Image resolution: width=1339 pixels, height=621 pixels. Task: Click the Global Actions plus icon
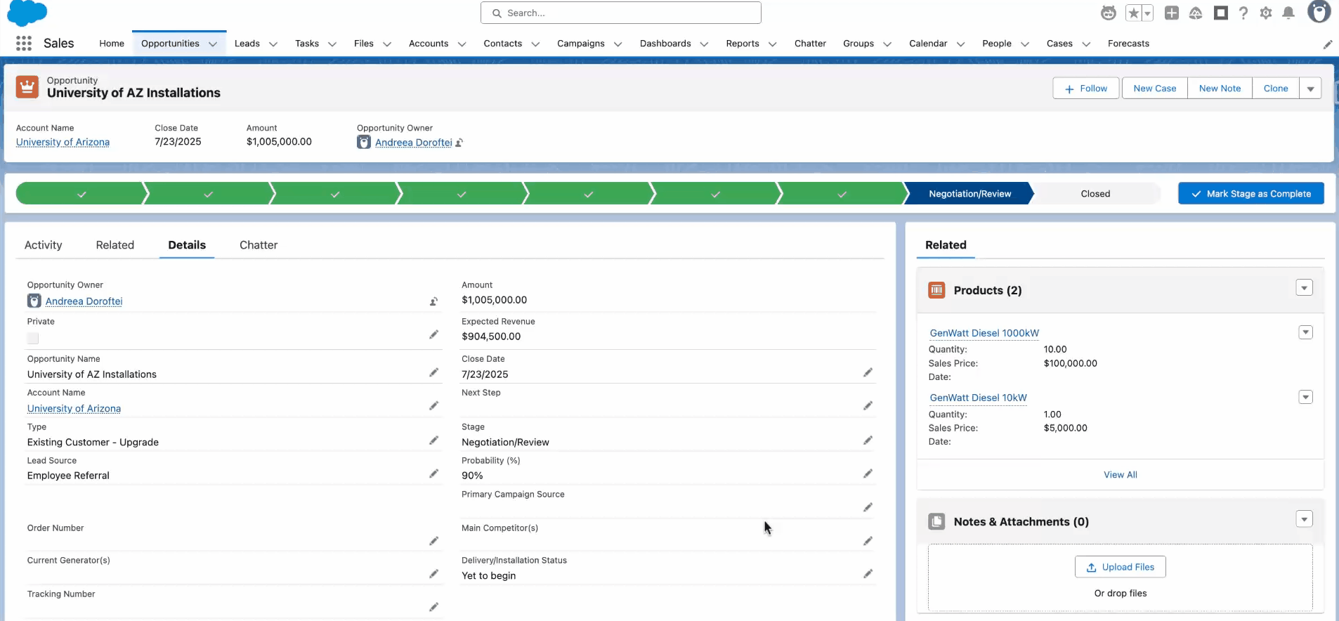1171,13
